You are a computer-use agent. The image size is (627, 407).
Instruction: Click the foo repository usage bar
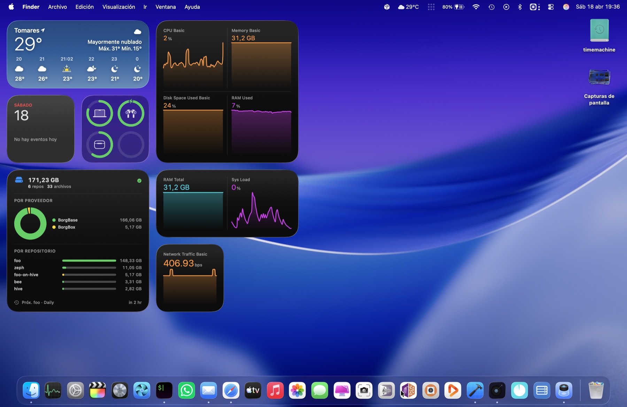point(89,260)
